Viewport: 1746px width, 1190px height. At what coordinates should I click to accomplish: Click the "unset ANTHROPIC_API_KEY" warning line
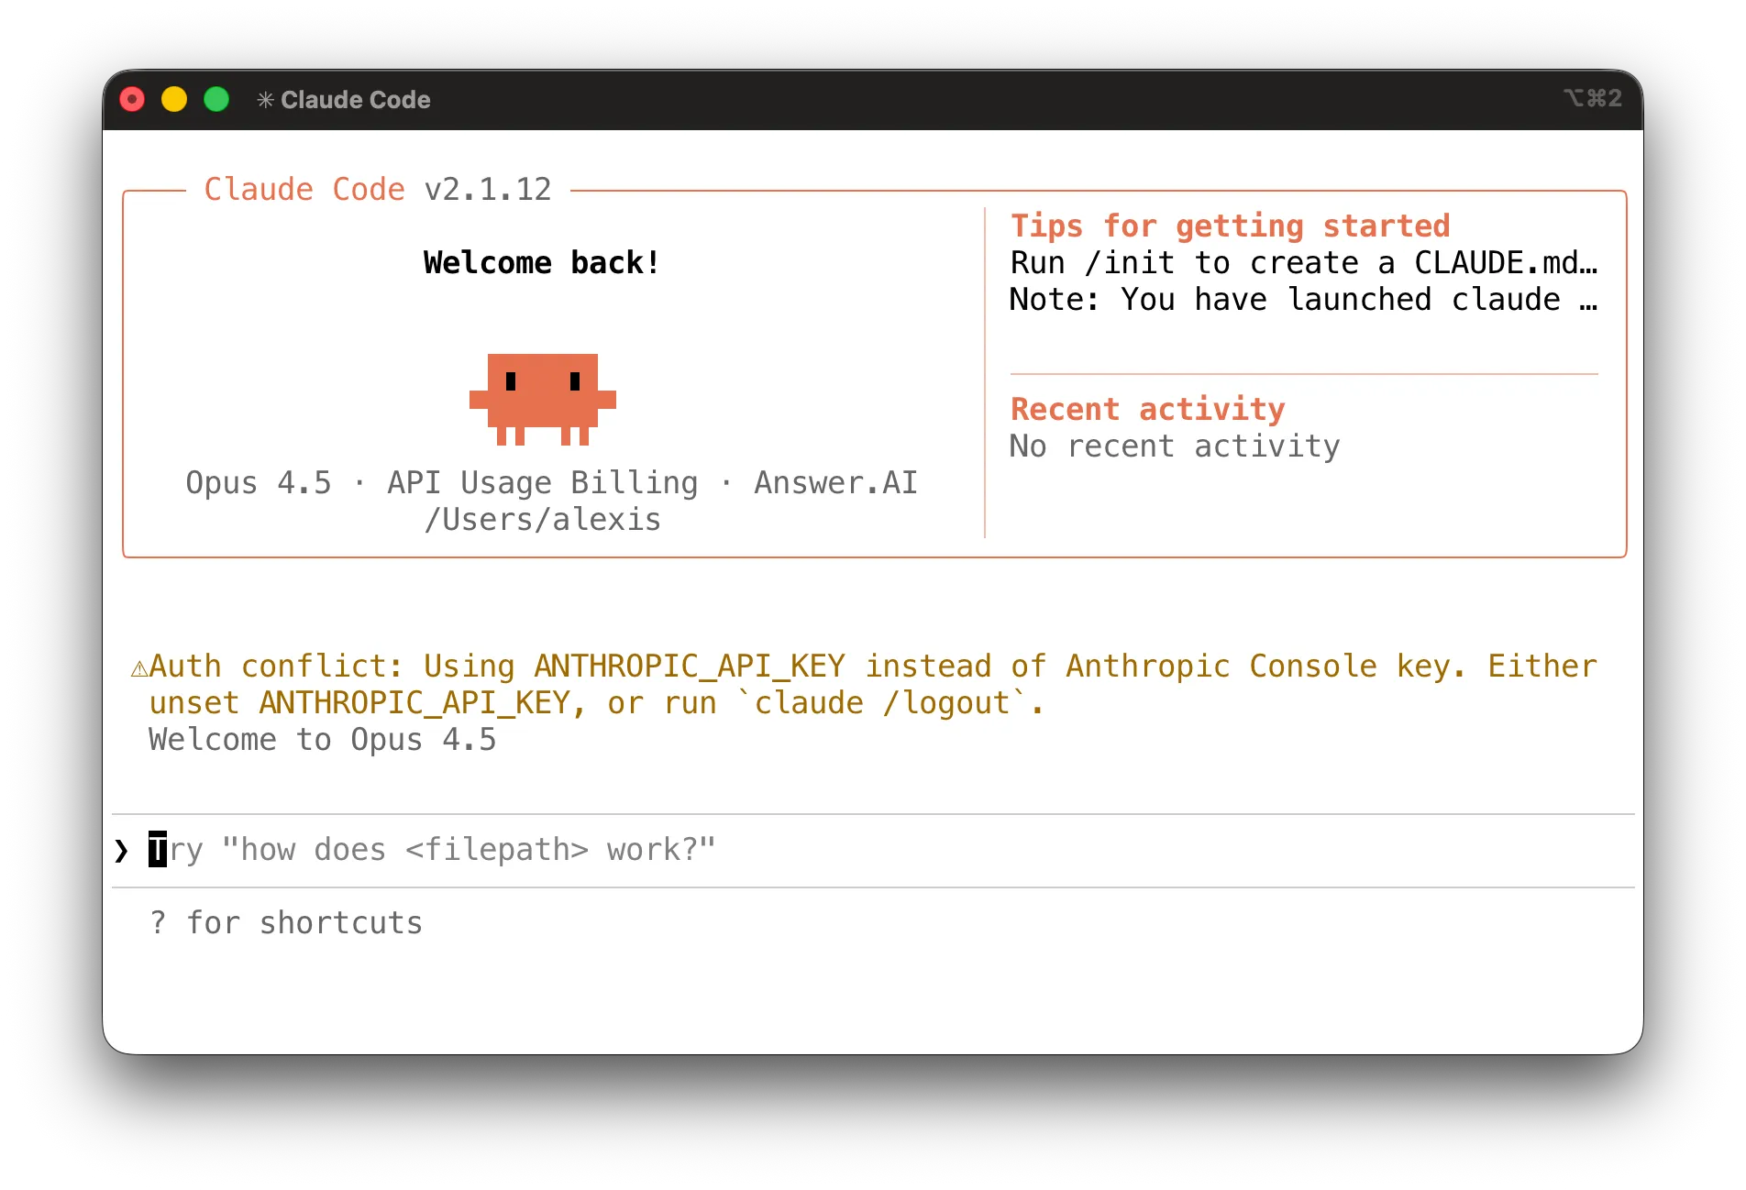coord(596,703)
